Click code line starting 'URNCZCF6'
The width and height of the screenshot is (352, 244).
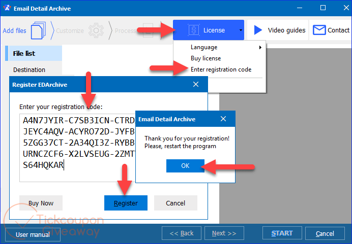coord(79,154)
